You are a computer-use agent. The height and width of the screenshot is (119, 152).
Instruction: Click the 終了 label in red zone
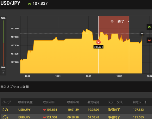tap(121, 21)
